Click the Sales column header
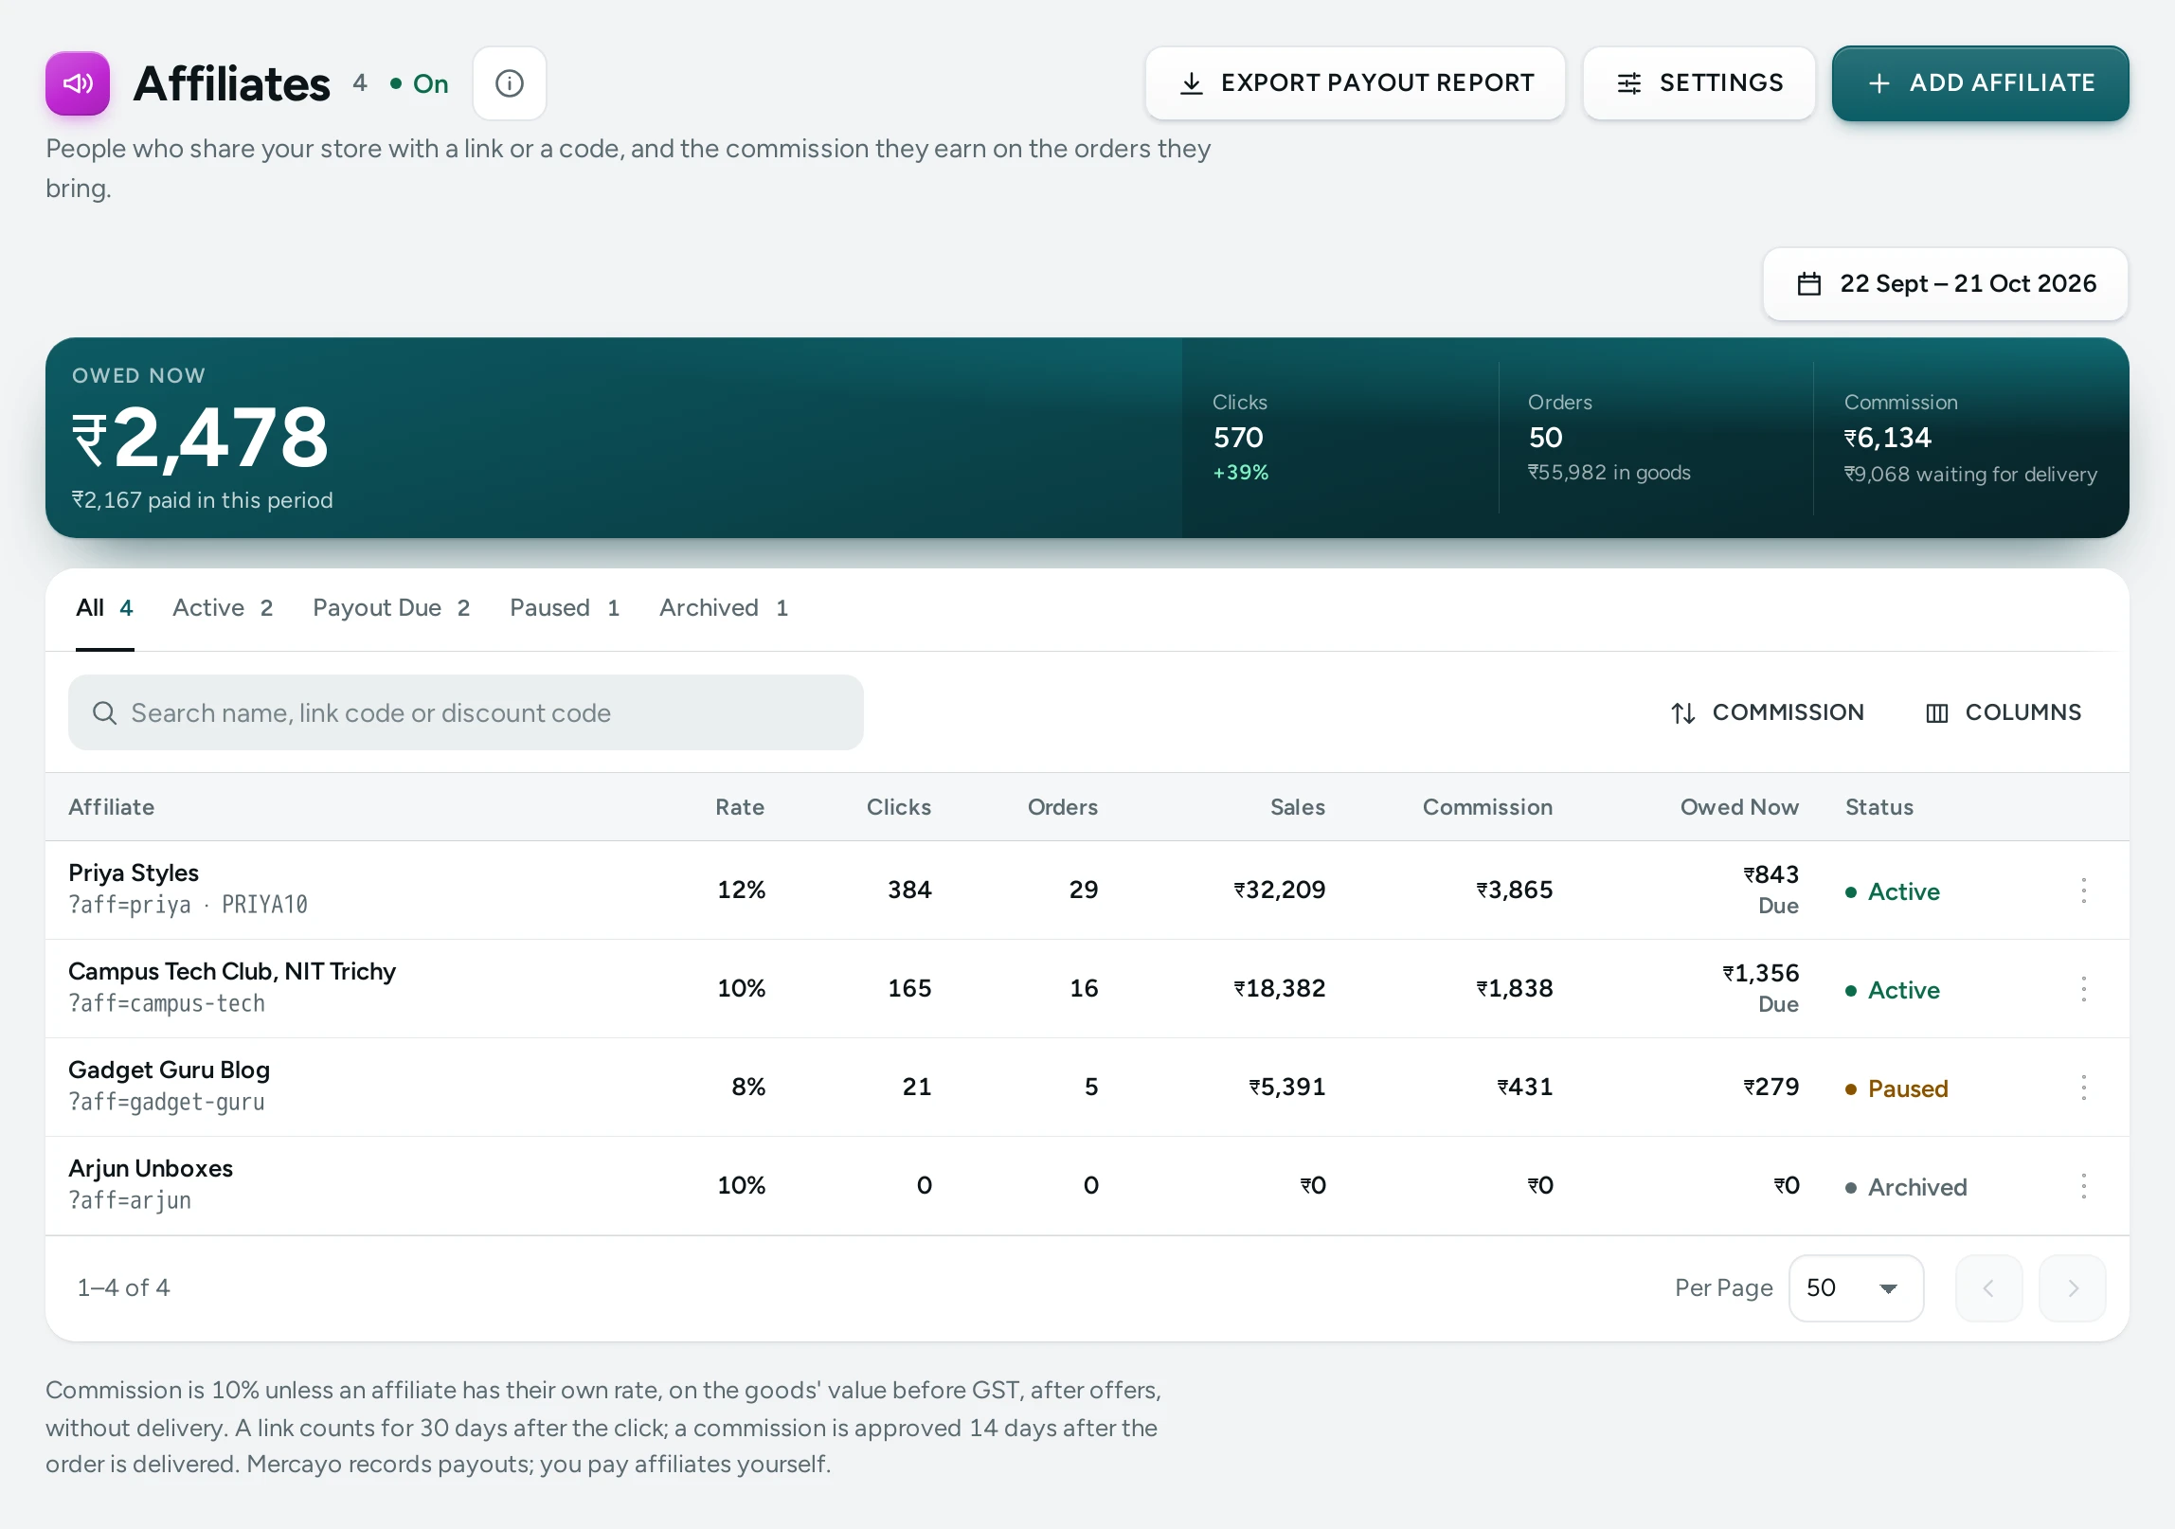The width and height of the screenshot is (2175, 1529). click(x=1298, y=807)
